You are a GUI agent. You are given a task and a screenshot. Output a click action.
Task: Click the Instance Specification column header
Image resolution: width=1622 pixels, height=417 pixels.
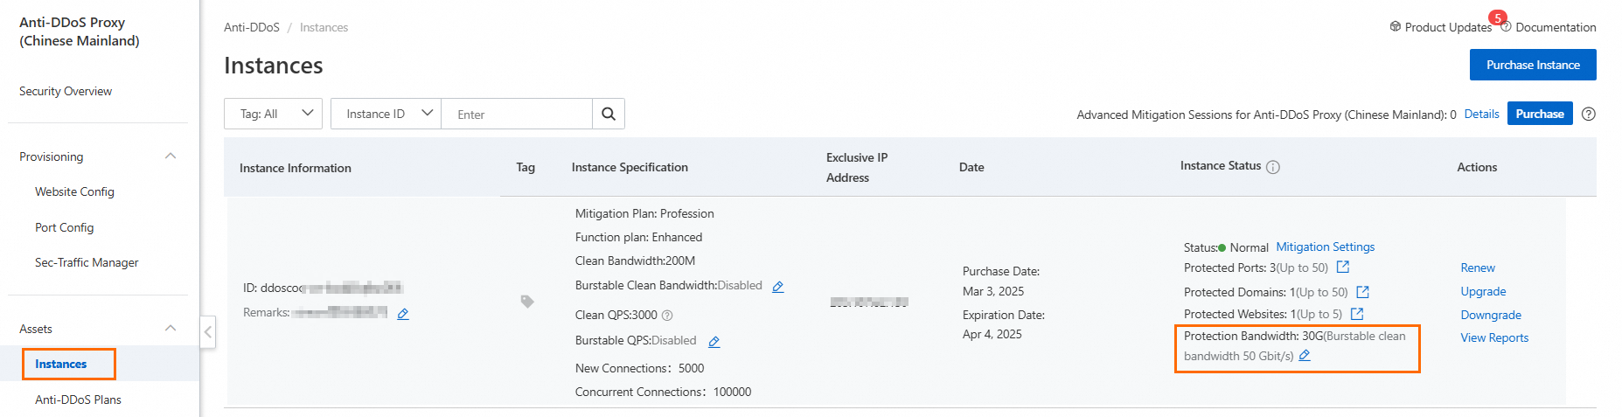tap(630, 167)
